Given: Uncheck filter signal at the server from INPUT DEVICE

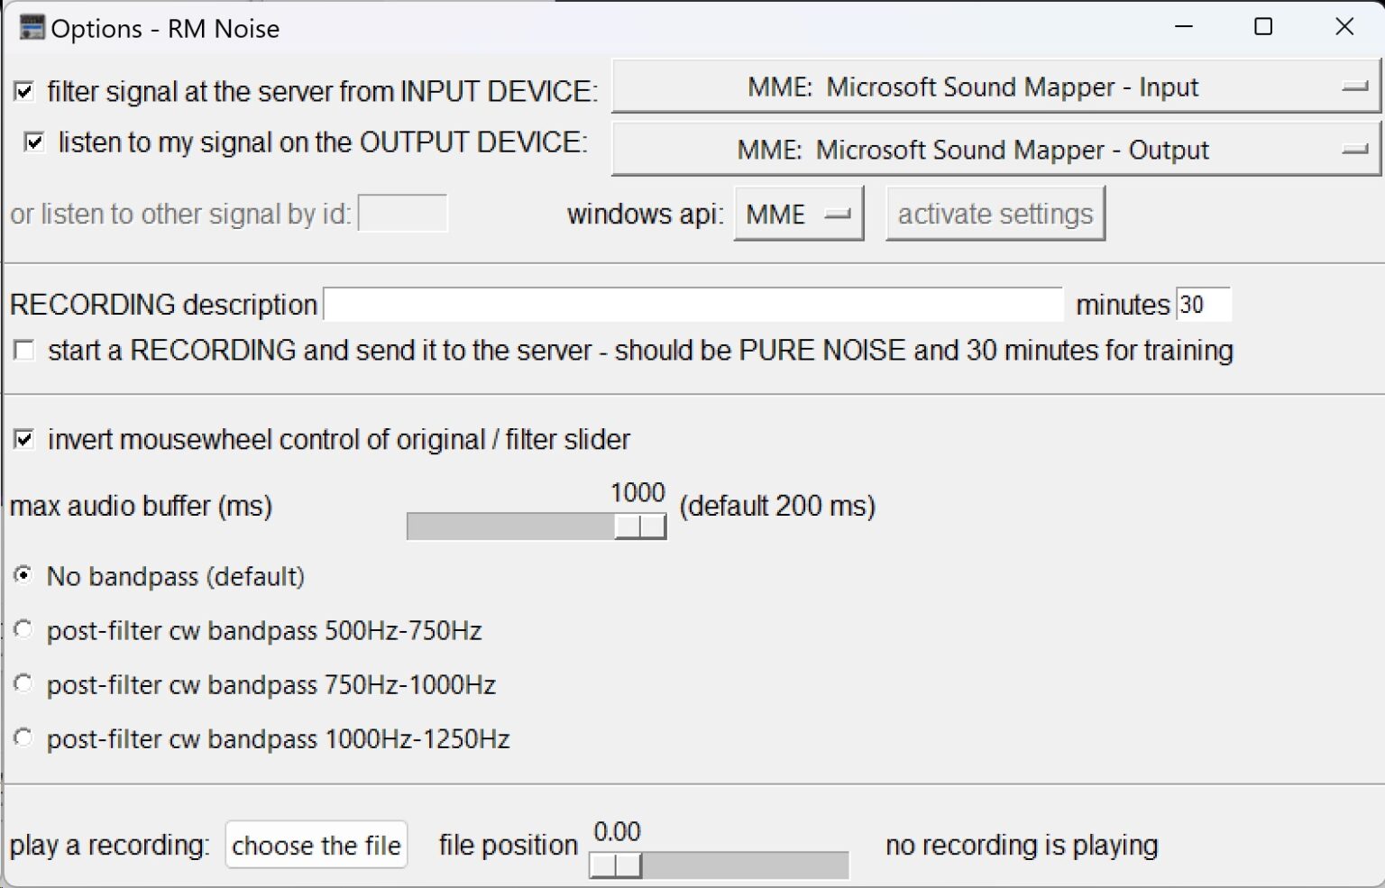Looking at the screenshot, I should 23,89.
